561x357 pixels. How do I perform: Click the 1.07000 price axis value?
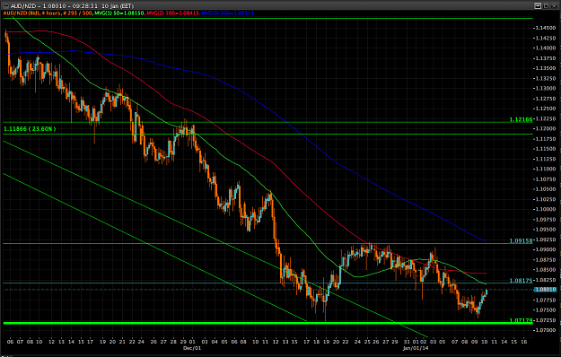click(546, 330)
